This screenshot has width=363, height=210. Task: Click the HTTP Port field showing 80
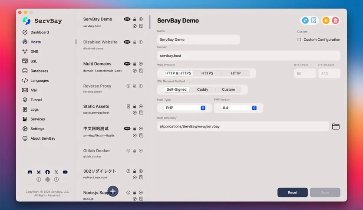pos(305,74)
